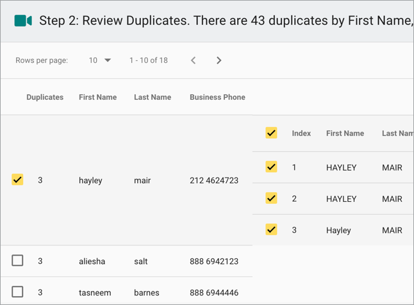Click the Business Phone column header
The image size is (414, 305).
point(217,97)
